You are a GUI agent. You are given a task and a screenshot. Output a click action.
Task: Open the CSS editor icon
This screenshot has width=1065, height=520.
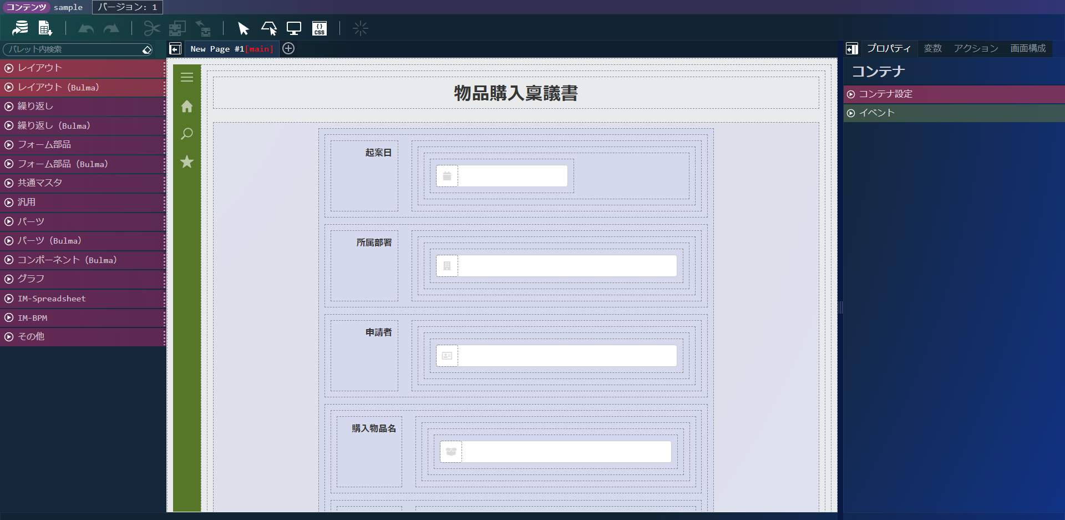coord(319,28)
